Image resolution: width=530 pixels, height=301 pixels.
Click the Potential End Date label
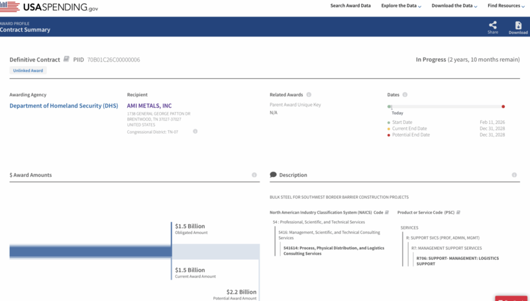click(411, 135)
